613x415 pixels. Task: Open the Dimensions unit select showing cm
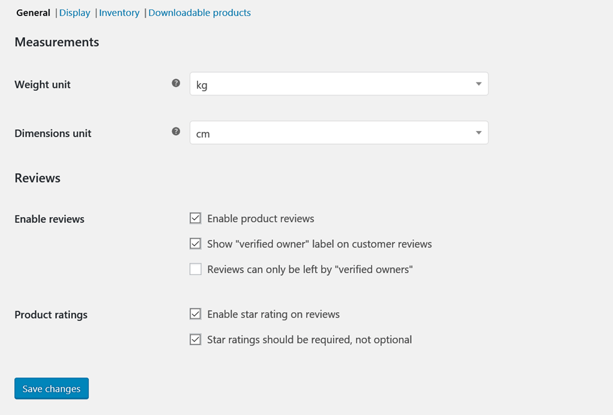pyautogui.click(x=339, y=133)
